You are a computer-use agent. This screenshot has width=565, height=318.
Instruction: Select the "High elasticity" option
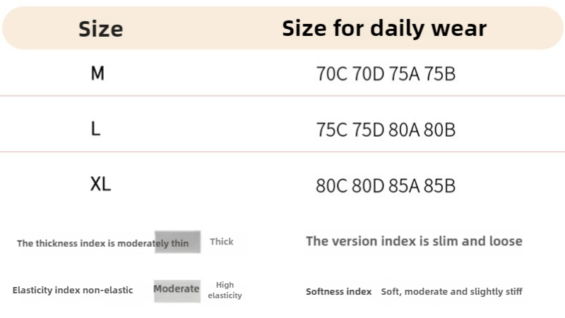click(225, 291)
